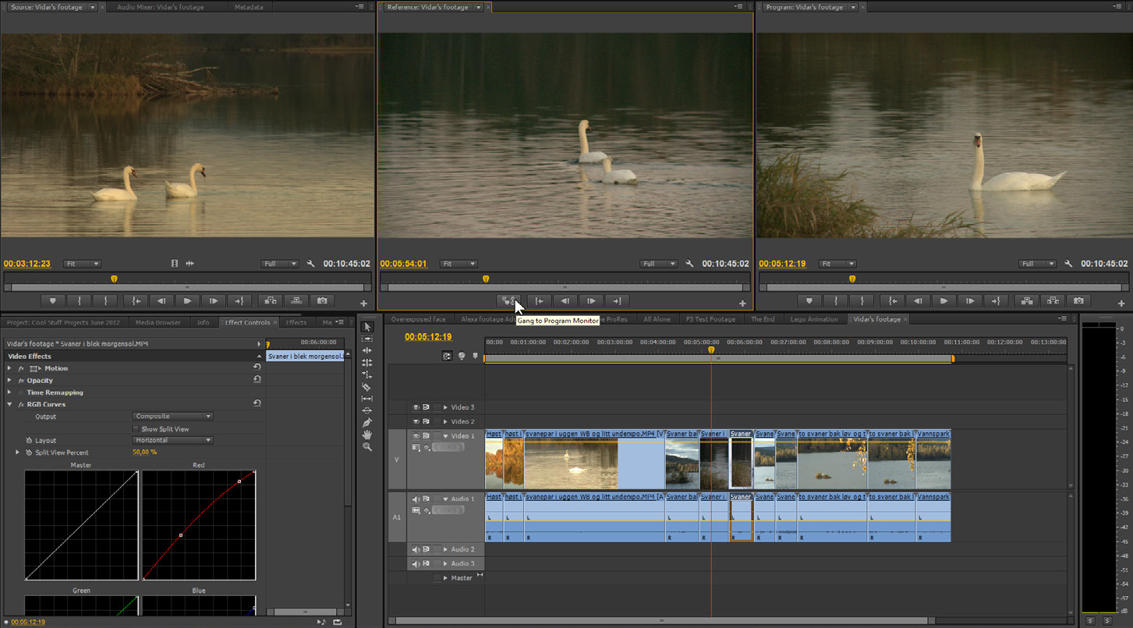Mute Audio 3 track speaker
This screenshot has width=1133, height=628.
(416, 563)
